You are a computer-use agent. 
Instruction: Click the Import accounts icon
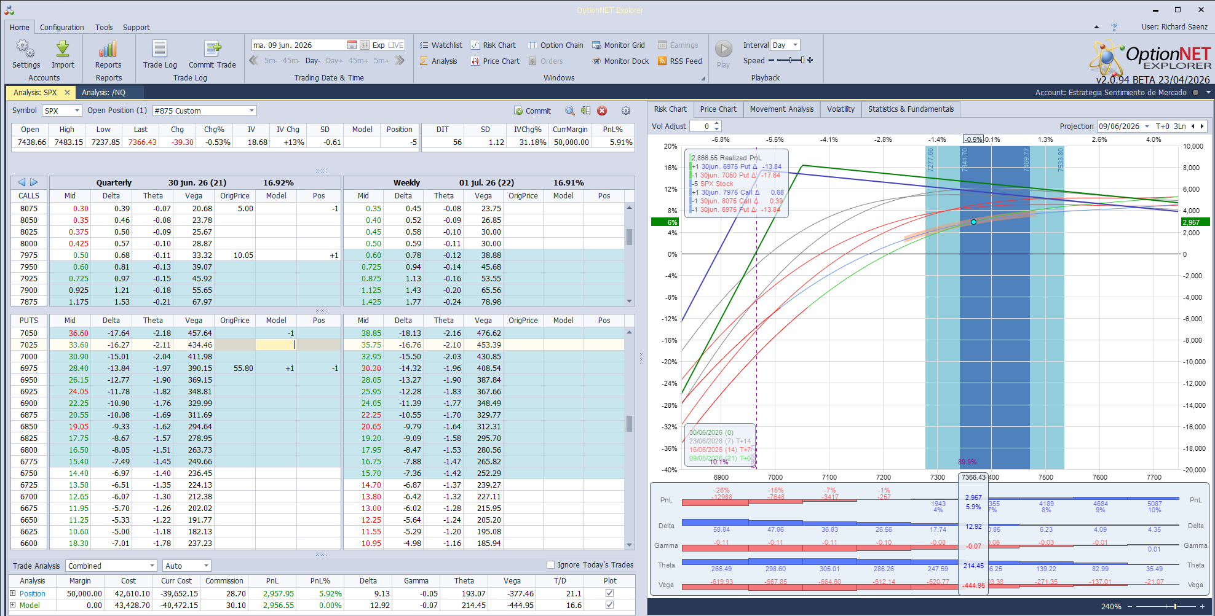pyautogui.click(x=63, y=54)
